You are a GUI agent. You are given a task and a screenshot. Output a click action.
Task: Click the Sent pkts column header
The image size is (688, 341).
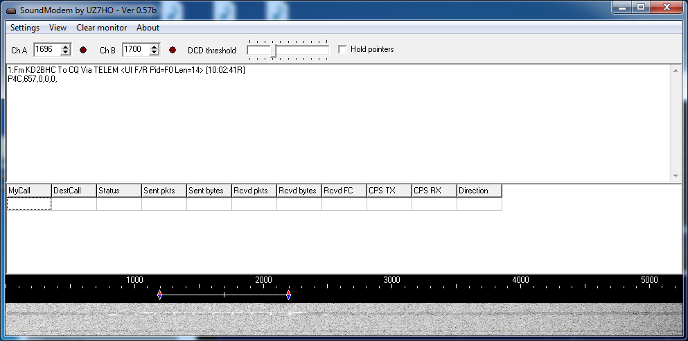pos(164,191)
